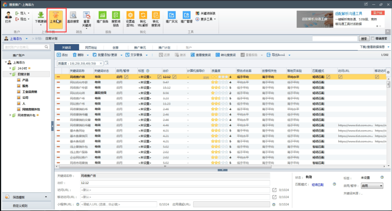The width and height of the screenshot is (392, 211).
Task: Open the 导入 dropdown arrow
Action: tap(28, 13)
